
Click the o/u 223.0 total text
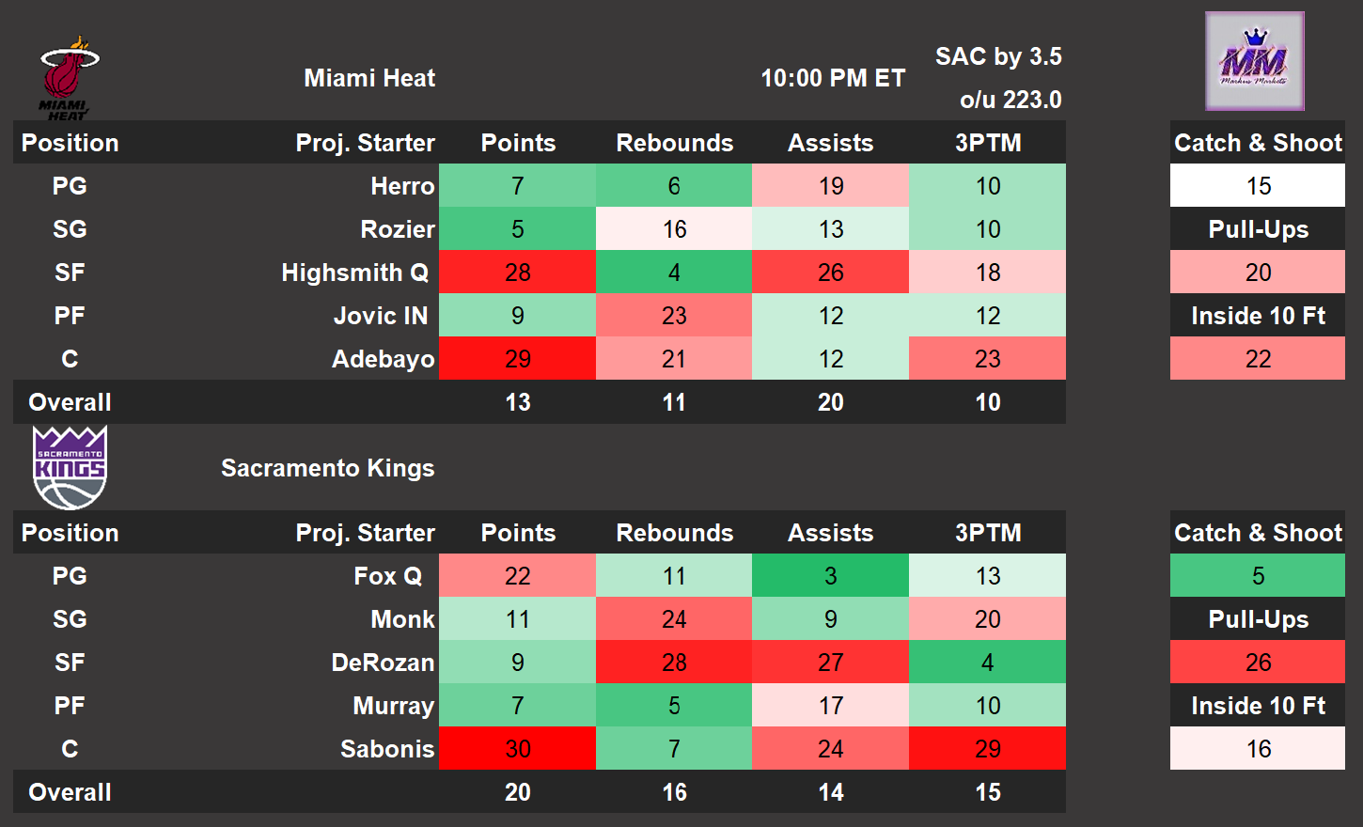tap(1010, 100)
